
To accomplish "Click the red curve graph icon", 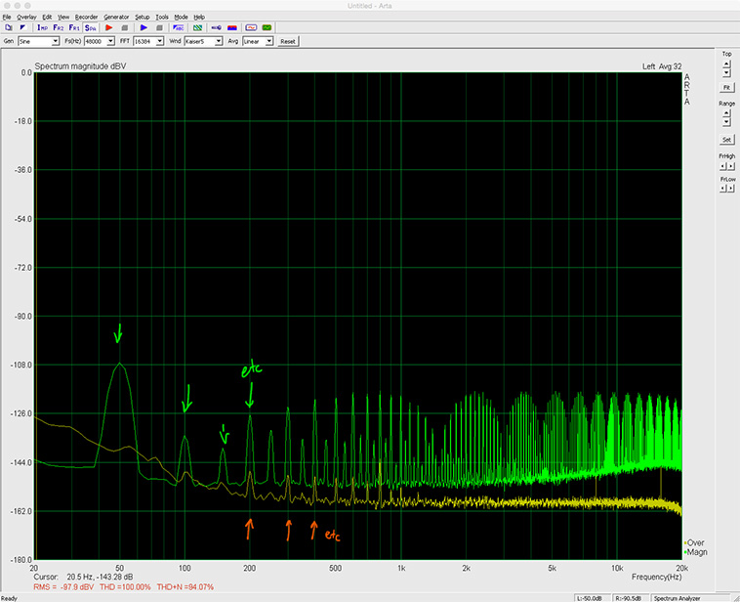I will [x=251, y=28].
